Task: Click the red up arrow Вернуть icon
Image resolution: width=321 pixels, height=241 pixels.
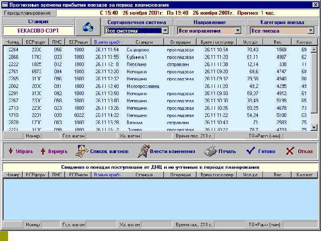Action: [43, 151]
